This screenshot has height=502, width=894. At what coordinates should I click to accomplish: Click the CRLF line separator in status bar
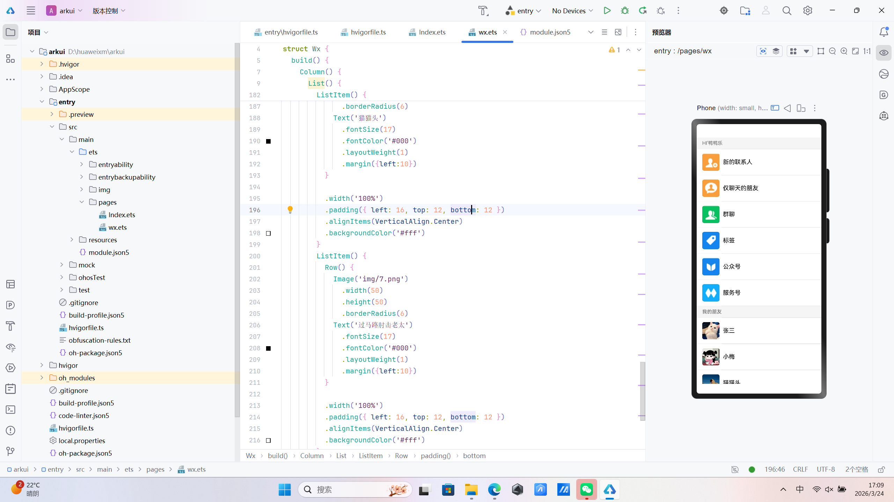(x=800, y=470)
